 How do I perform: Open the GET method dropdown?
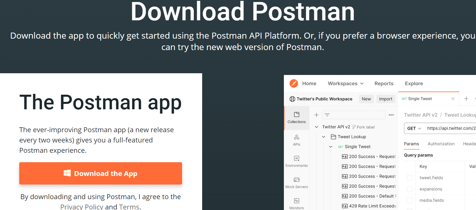414,128
